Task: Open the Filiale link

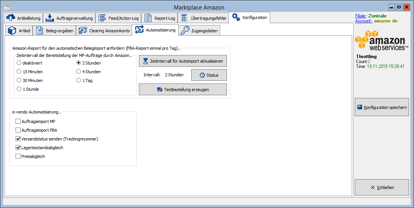Action: [361, 16]
